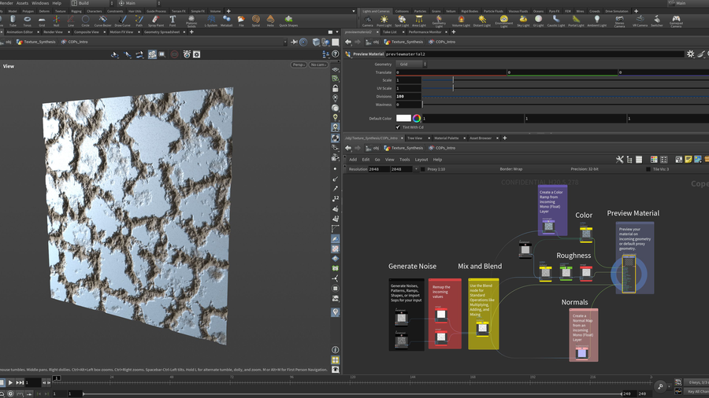Switch to the Material Palette tab
Screen dimensions: 709x398
coord(446,138)
